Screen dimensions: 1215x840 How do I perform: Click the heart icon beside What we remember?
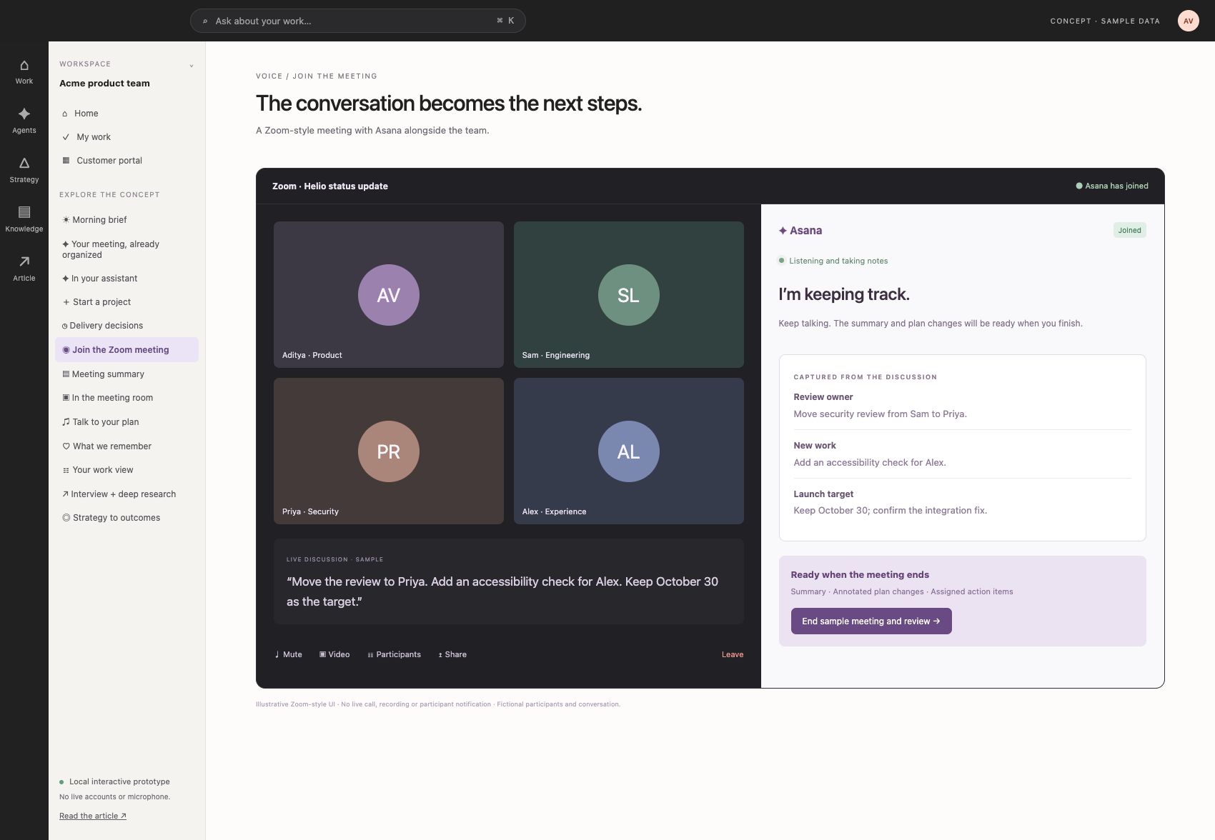(66, 446)
